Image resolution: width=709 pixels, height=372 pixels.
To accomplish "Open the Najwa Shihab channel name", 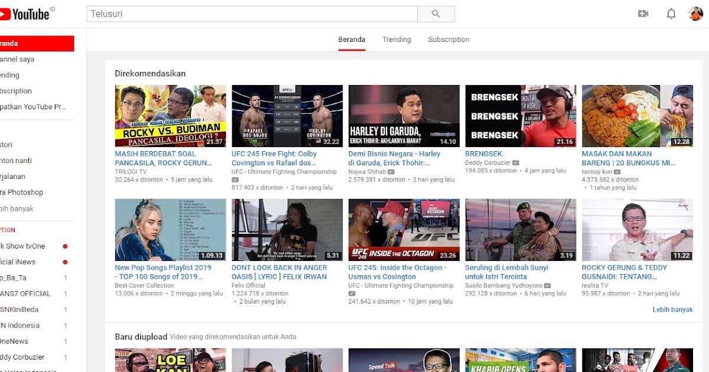I will click(367, 172).
